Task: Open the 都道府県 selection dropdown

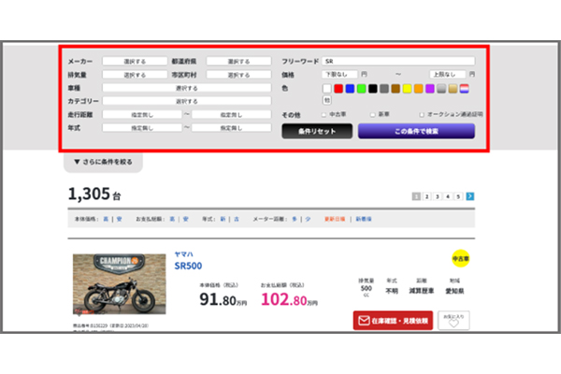Action: [238, 61]
